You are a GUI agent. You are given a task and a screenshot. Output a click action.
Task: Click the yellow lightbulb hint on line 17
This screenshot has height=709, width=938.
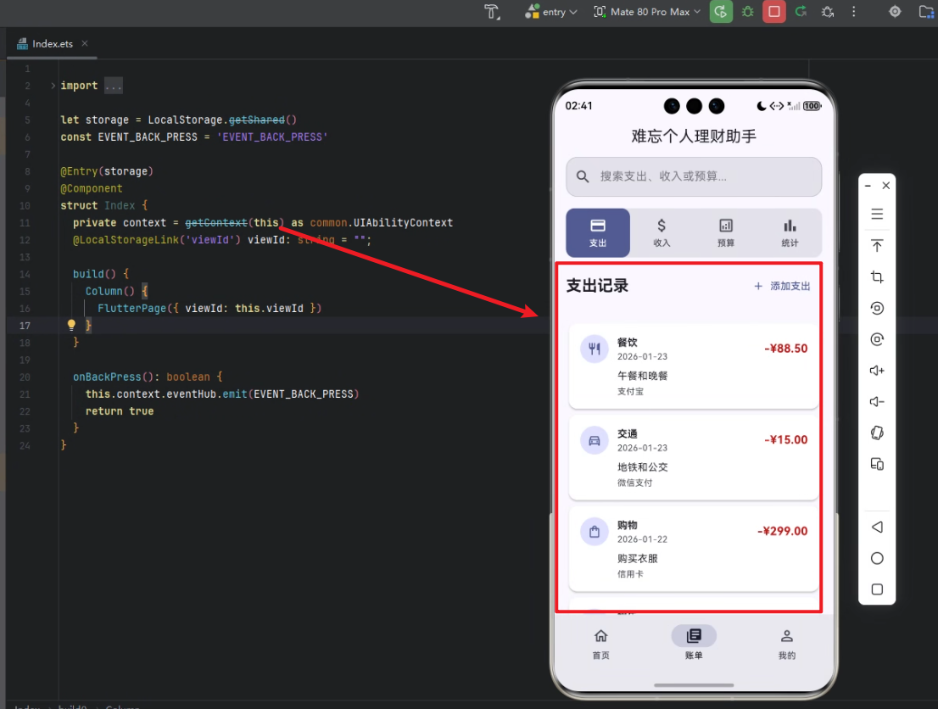71,325
